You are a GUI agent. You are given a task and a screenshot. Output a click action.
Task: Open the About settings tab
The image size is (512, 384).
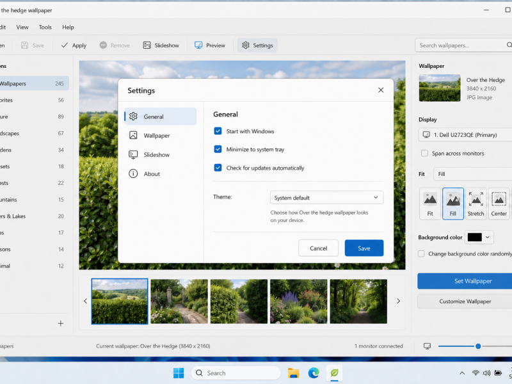coord(161,174)
